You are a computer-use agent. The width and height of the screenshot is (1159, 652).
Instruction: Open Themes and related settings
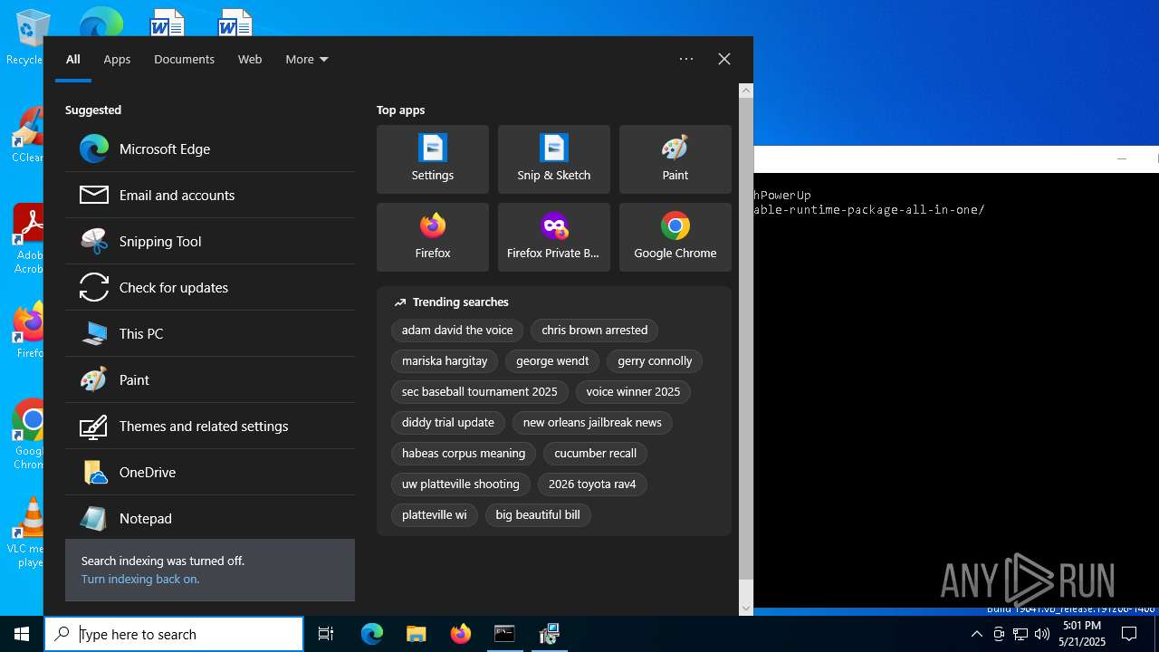coord(209,427)
